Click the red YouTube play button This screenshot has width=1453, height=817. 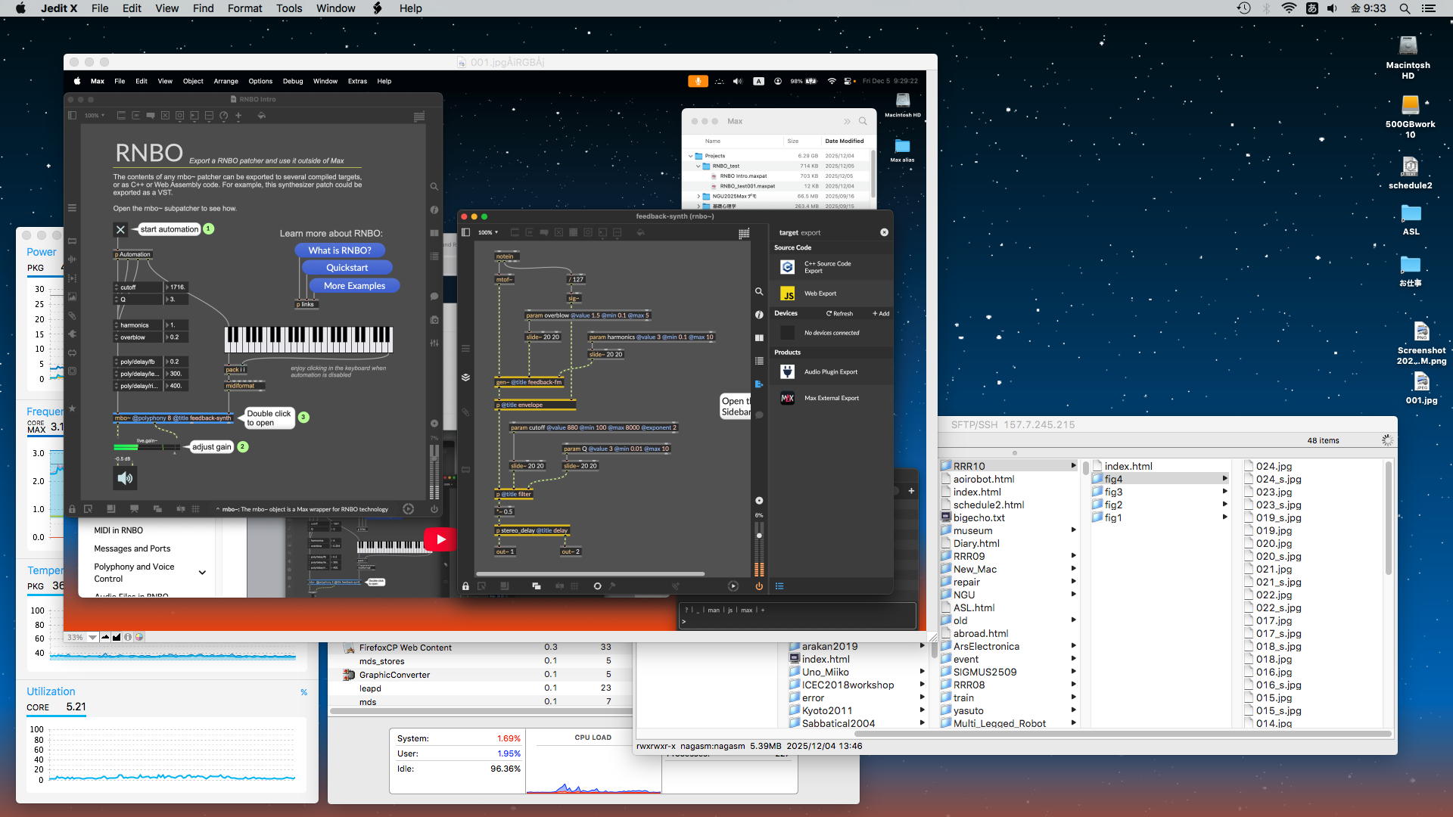pyautogui.click(x=440, y=539)
